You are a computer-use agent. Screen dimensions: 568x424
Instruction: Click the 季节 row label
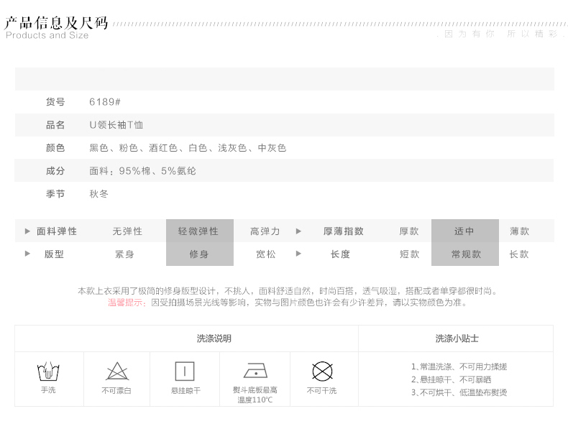(x=55, y=194)
